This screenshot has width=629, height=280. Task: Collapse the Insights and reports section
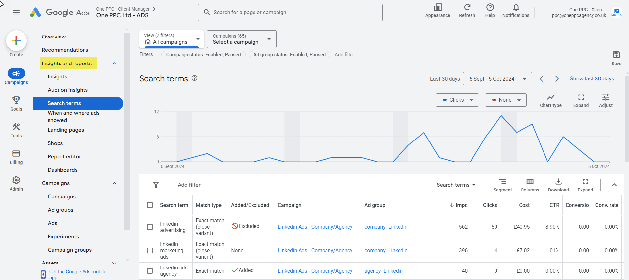[x=114, y=64]
